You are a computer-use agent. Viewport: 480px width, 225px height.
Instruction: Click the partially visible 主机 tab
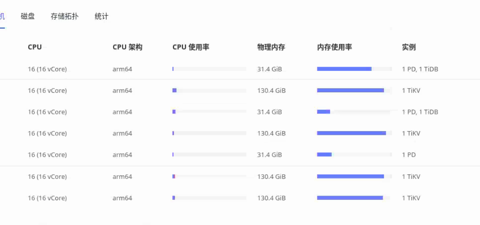[x=2, y=17]
